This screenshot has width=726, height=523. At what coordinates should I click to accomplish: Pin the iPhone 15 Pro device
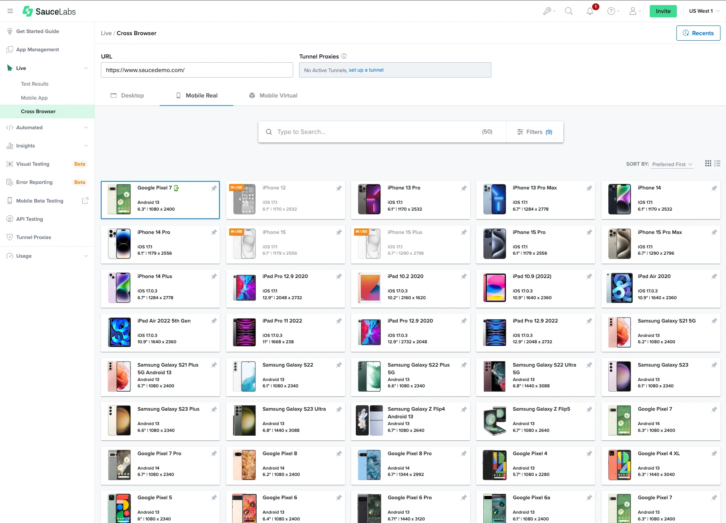[x=589, y=232]
